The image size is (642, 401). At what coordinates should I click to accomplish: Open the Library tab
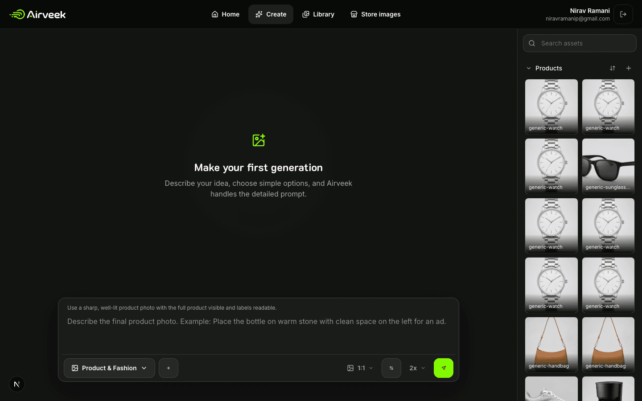[x=318, y=14]
